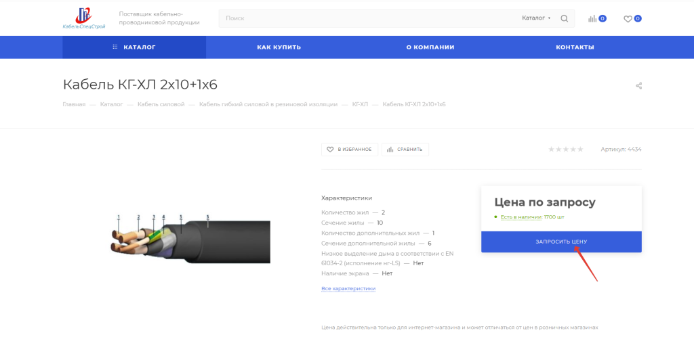Open the Каталог menu in navigation bar

(x=134, y=47)
